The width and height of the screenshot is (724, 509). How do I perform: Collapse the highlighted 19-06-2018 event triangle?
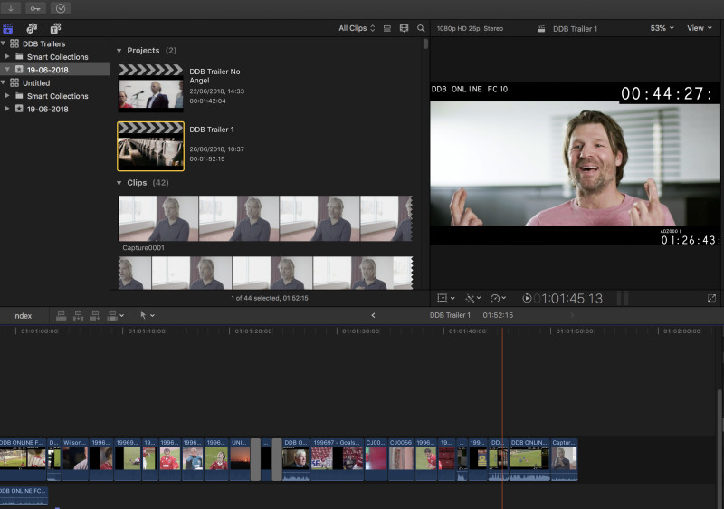(7, 69)
